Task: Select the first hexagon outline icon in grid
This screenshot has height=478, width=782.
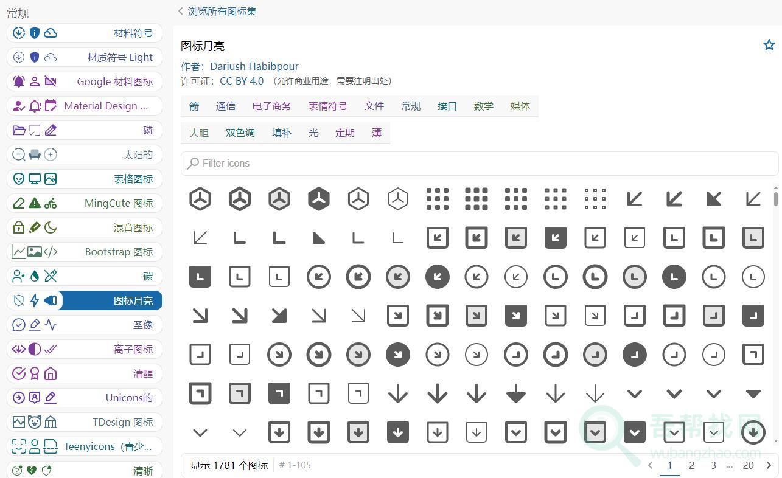Action: [200, 199]
